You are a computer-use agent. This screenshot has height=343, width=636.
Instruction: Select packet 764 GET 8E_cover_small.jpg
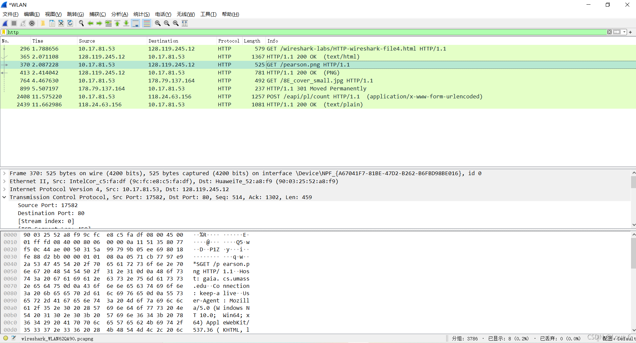coord(318,80)
